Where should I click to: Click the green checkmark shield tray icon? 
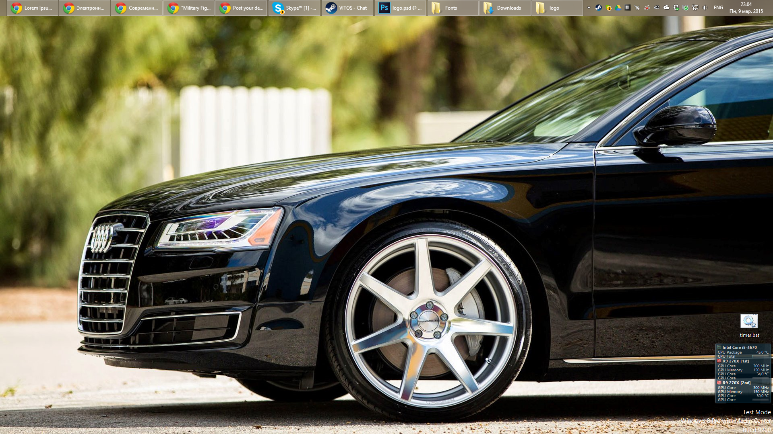click(686, 8)
